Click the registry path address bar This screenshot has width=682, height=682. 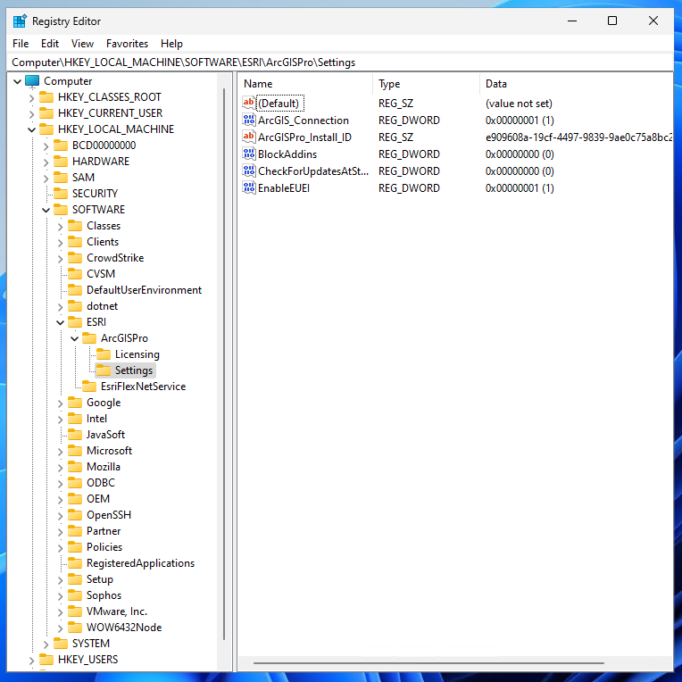point(340,62)
